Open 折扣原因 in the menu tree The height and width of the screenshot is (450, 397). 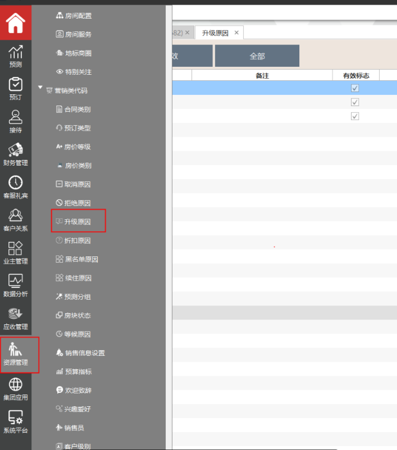pyautogui.click(x=77, y=241)
